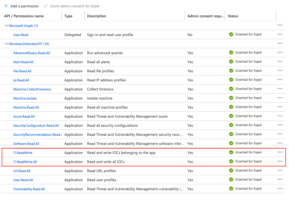The height and width of the screenshot is (201, 293).
Task: Click 'Read IP address profiles' description
Action: (x=107, y=80)
